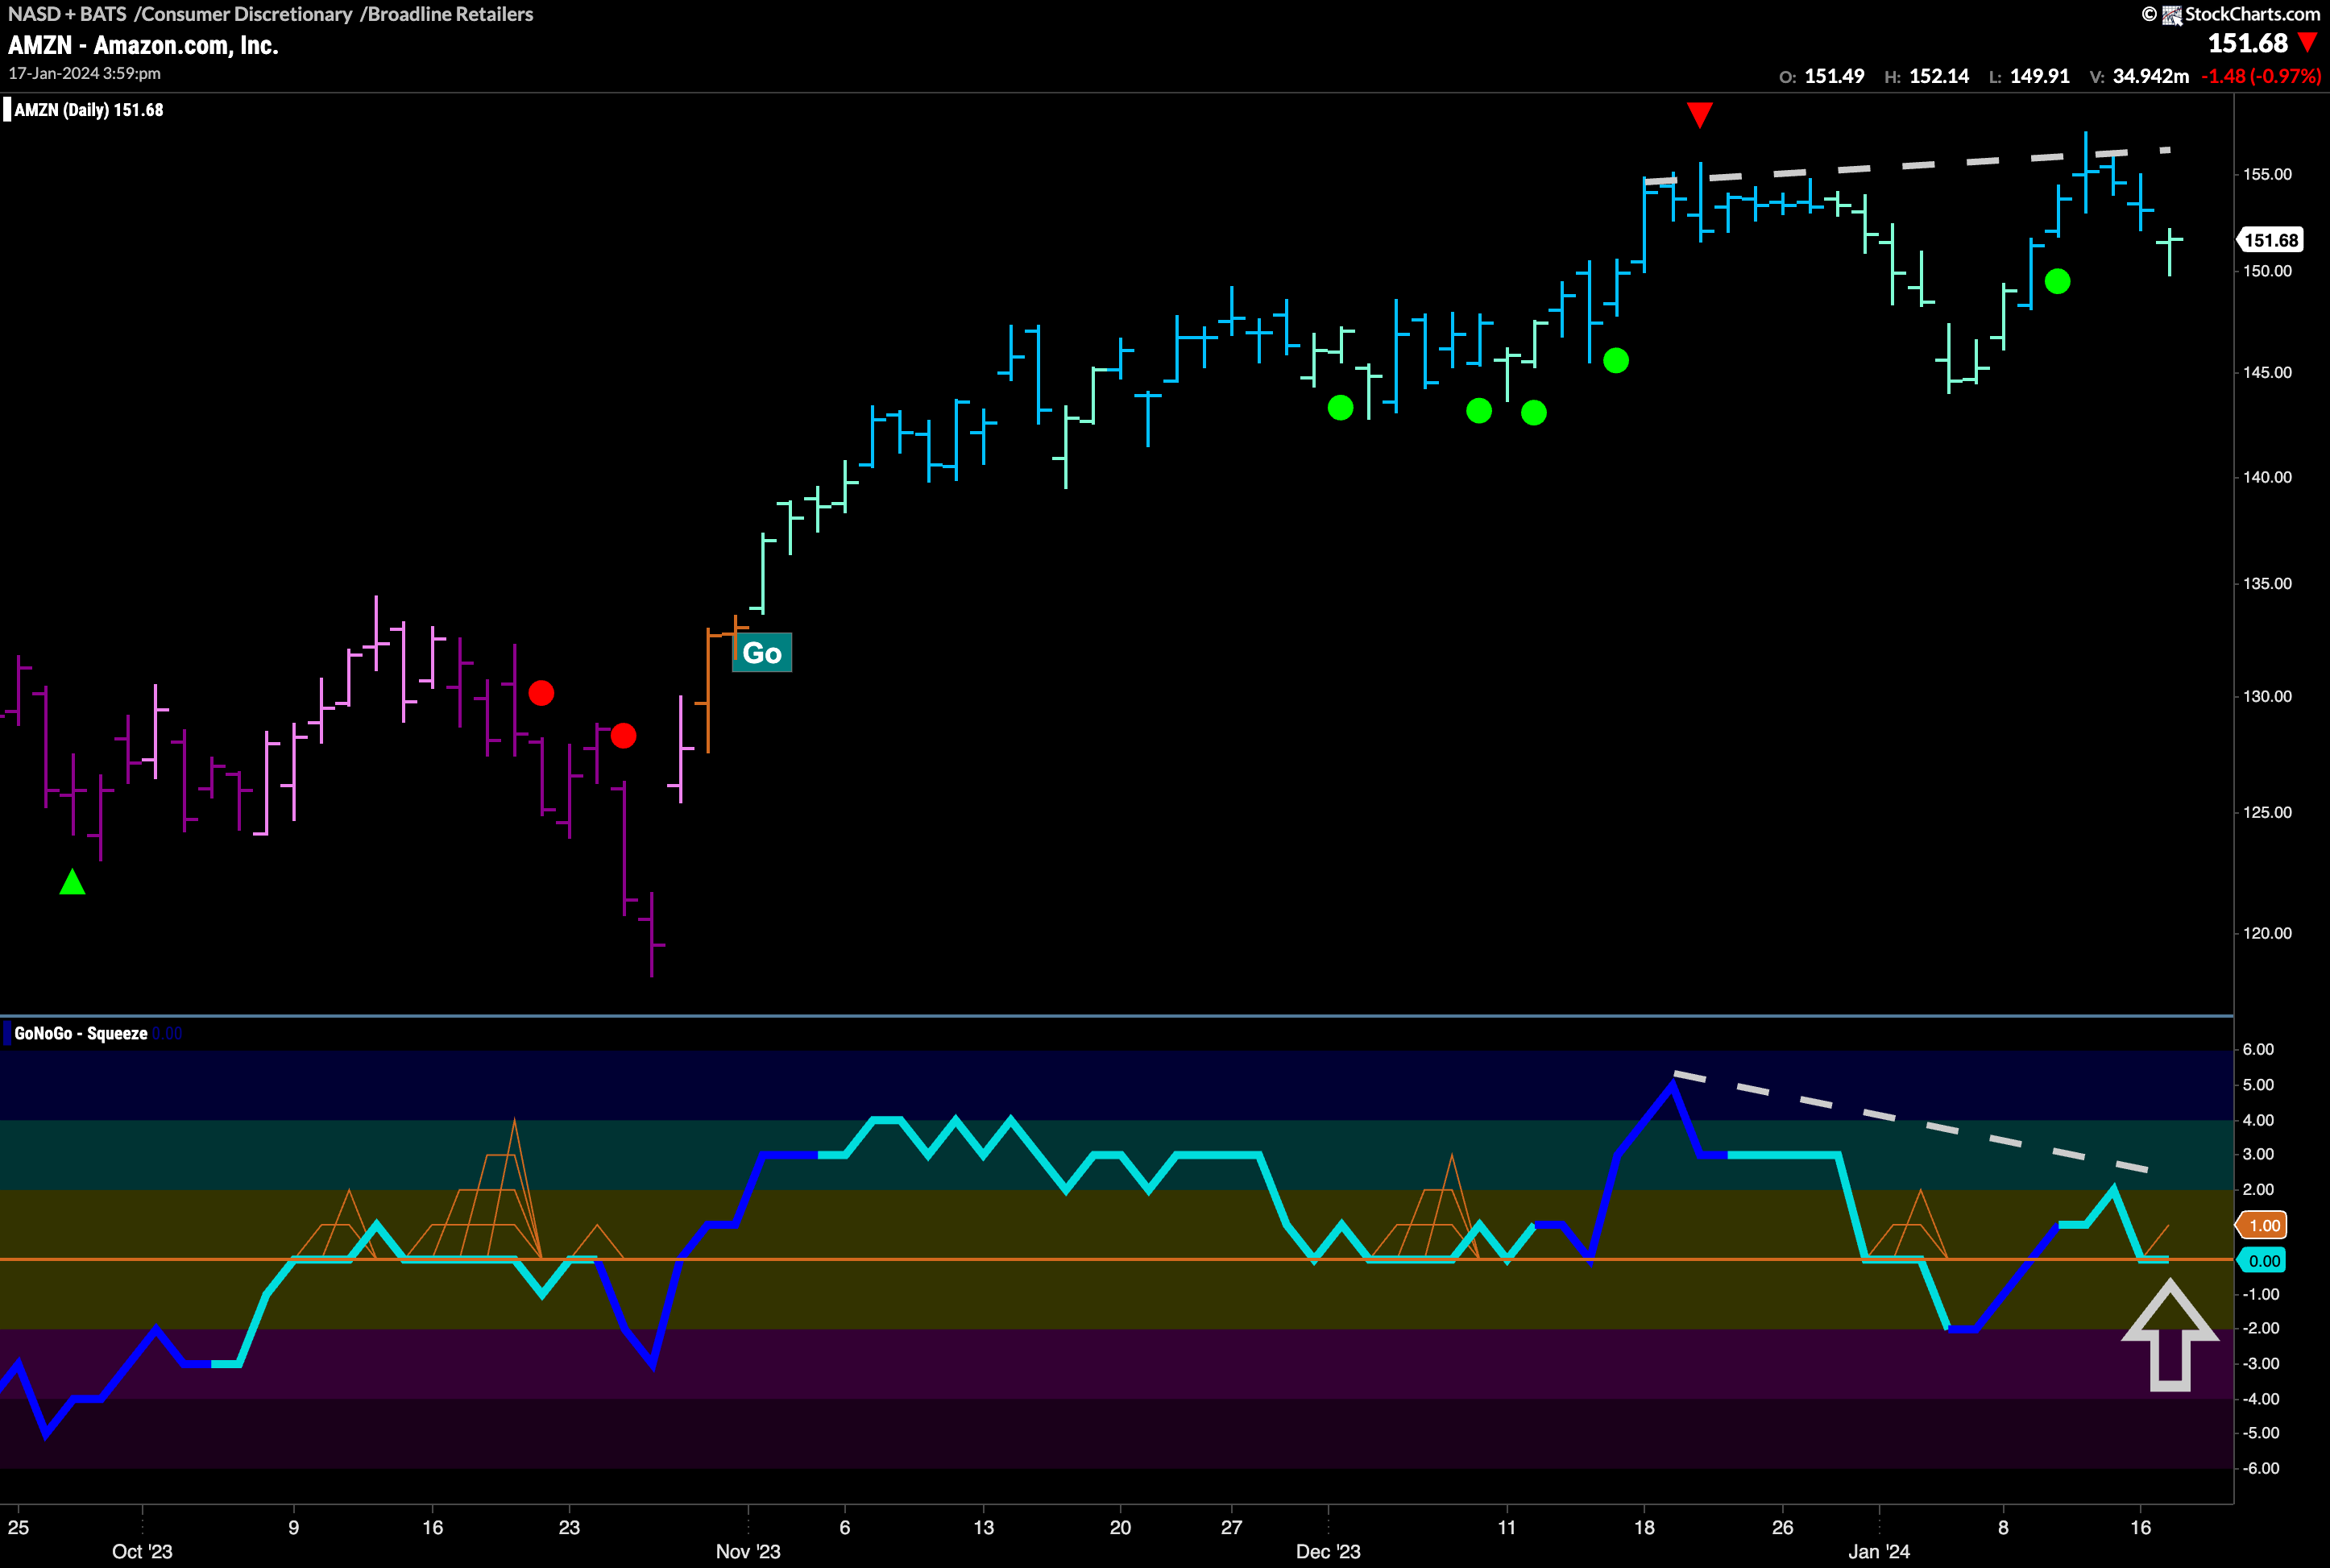Viewport: 2330px width, 1568px height.
Task: Click the red dot near October 26 bar
Action: (623, 736)
